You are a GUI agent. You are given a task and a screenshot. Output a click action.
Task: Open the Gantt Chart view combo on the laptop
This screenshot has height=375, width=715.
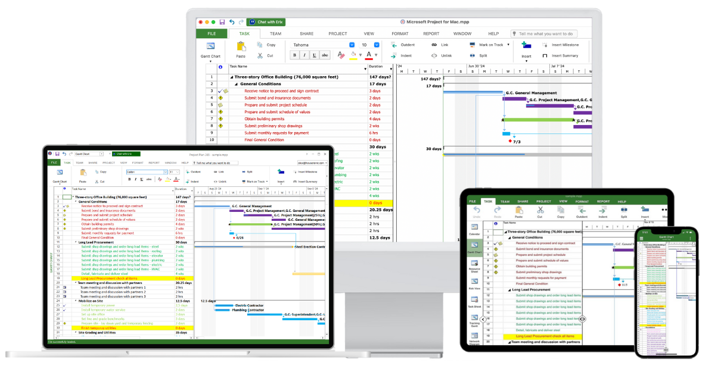[89, 154]
